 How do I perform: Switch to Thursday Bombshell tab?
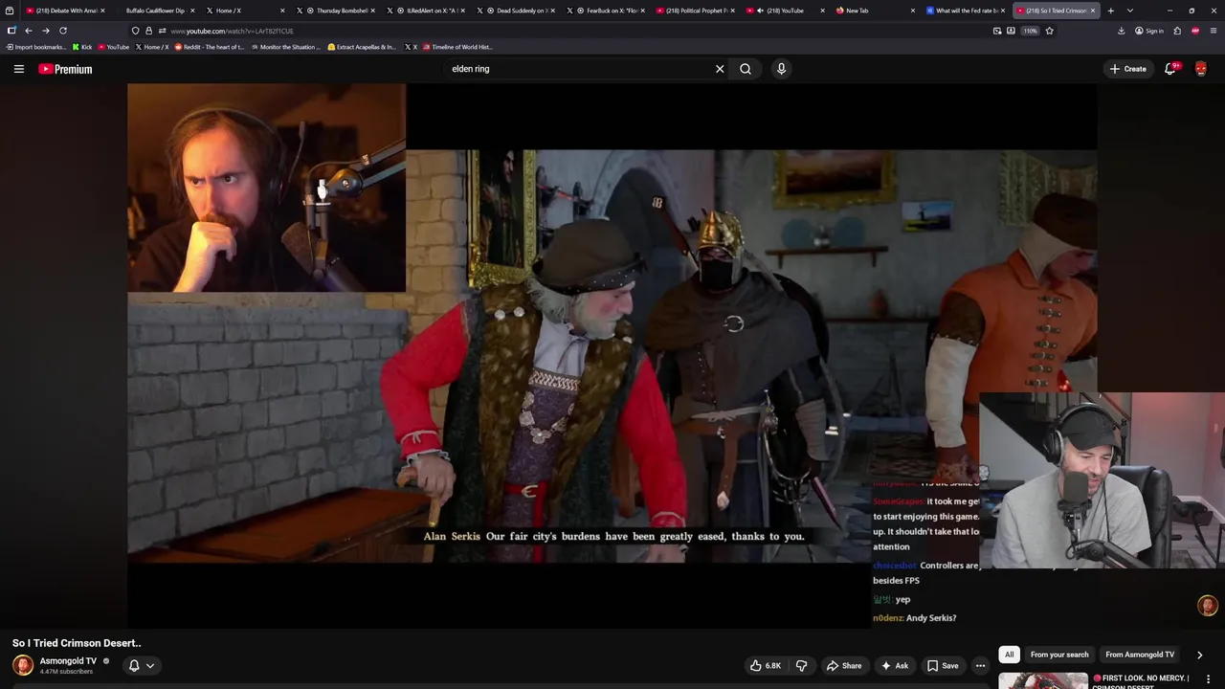(335, 11)
